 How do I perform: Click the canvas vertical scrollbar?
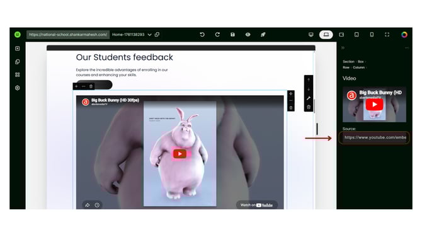click(314, 106)
